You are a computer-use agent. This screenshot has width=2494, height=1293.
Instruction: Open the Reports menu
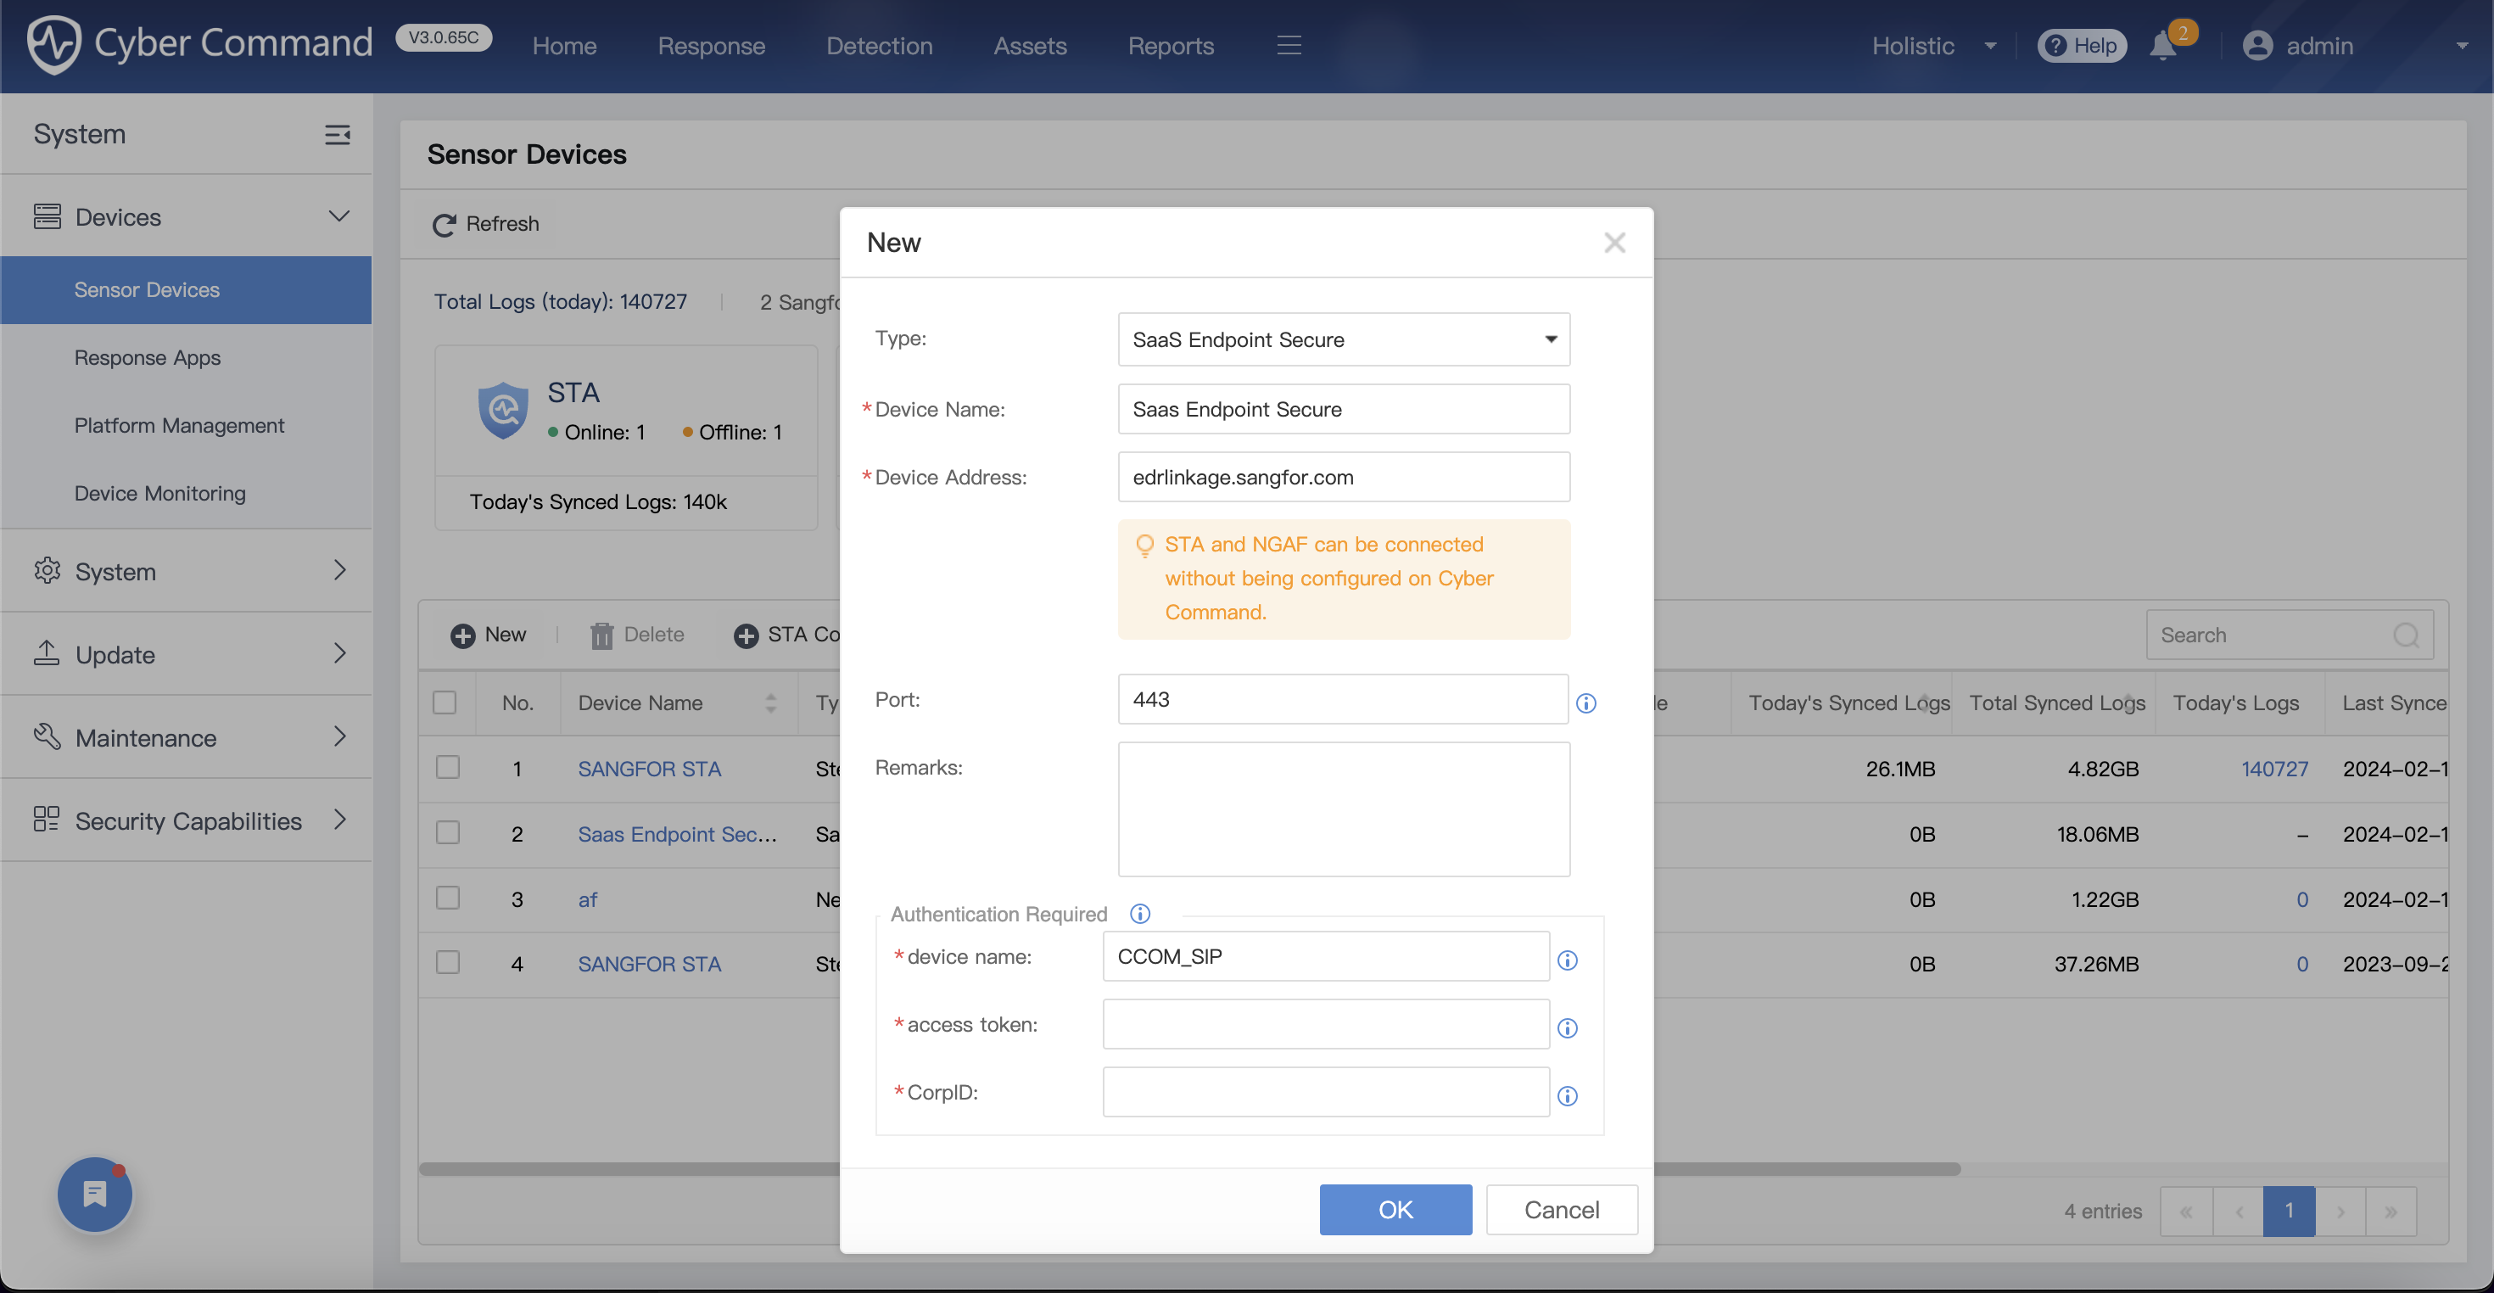(1170, 46)
